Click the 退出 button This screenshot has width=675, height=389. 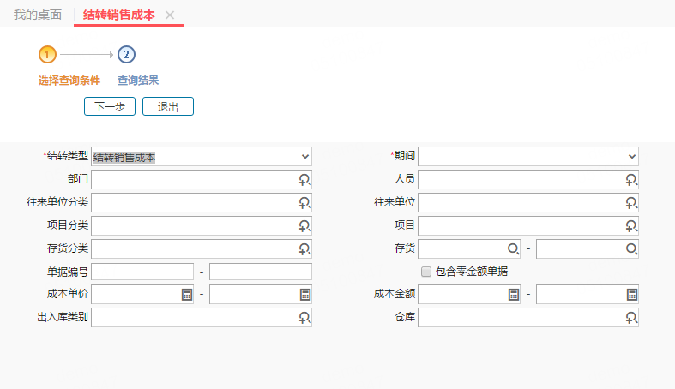[x=168, y=106]
